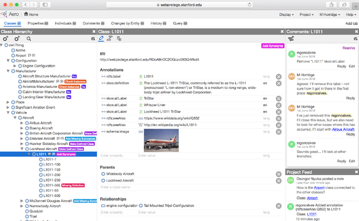359x221 pixels.
Task: Click the Add Synonyms button
Action: [273, 46]
